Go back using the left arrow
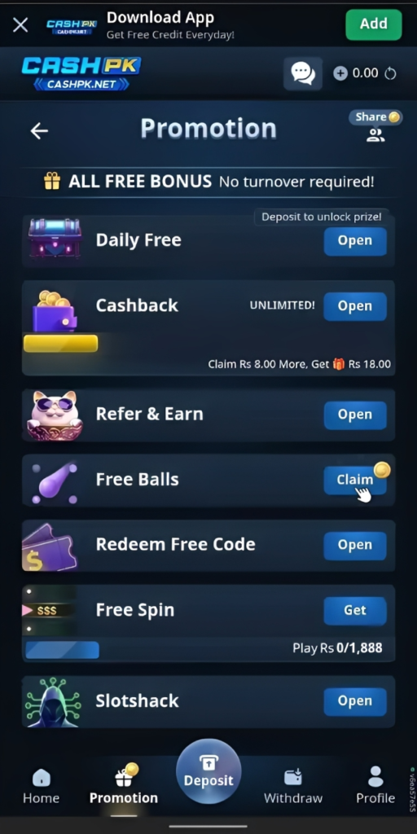This screenshot has width=417, height=834. [x=39, y=131]
